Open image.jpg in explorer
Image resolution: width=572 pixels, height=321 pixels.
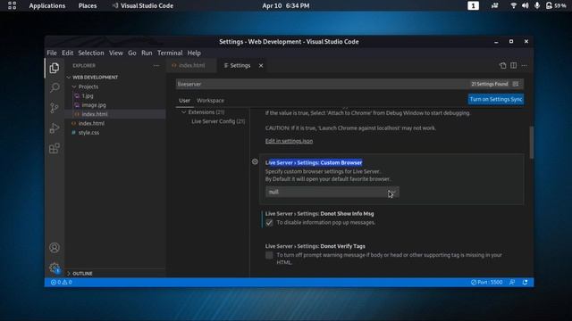click(x=94, y=105)
